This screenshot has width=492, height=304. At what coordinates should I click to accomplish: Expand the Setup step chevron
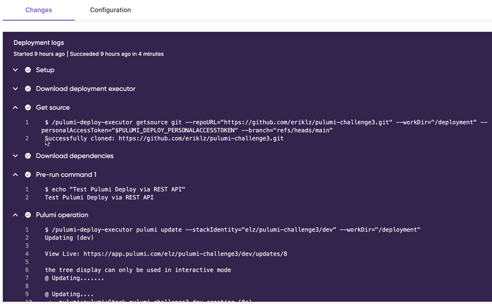16,70
